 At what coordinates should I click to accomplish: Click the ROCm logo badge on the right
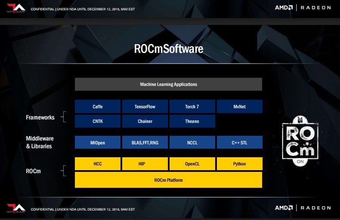[300, 141]
